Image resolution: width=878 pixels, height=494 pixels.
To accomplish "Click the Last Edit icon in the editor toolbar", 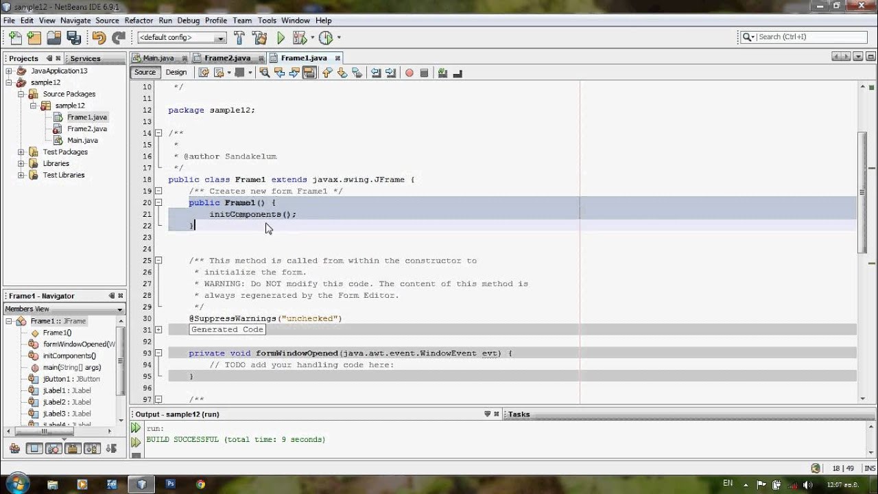I will (x=204, y=73).
